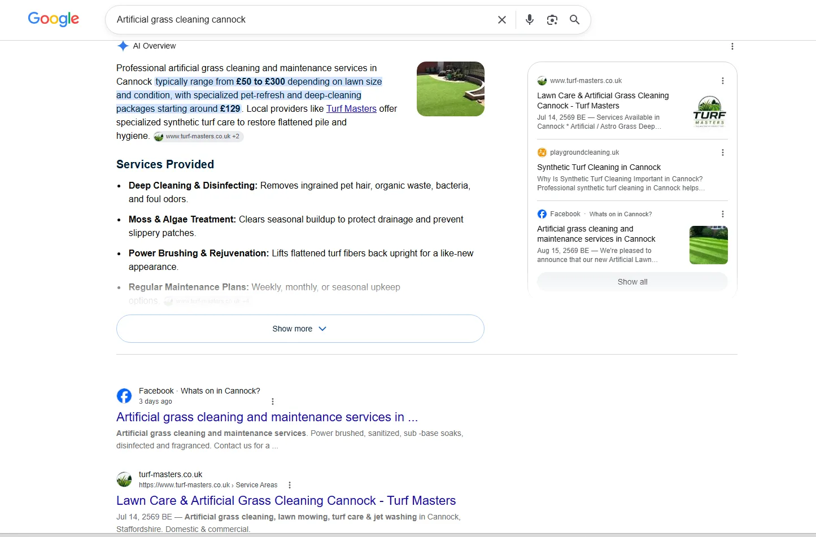Open options menu for Facebook source card

coord(723,214)
